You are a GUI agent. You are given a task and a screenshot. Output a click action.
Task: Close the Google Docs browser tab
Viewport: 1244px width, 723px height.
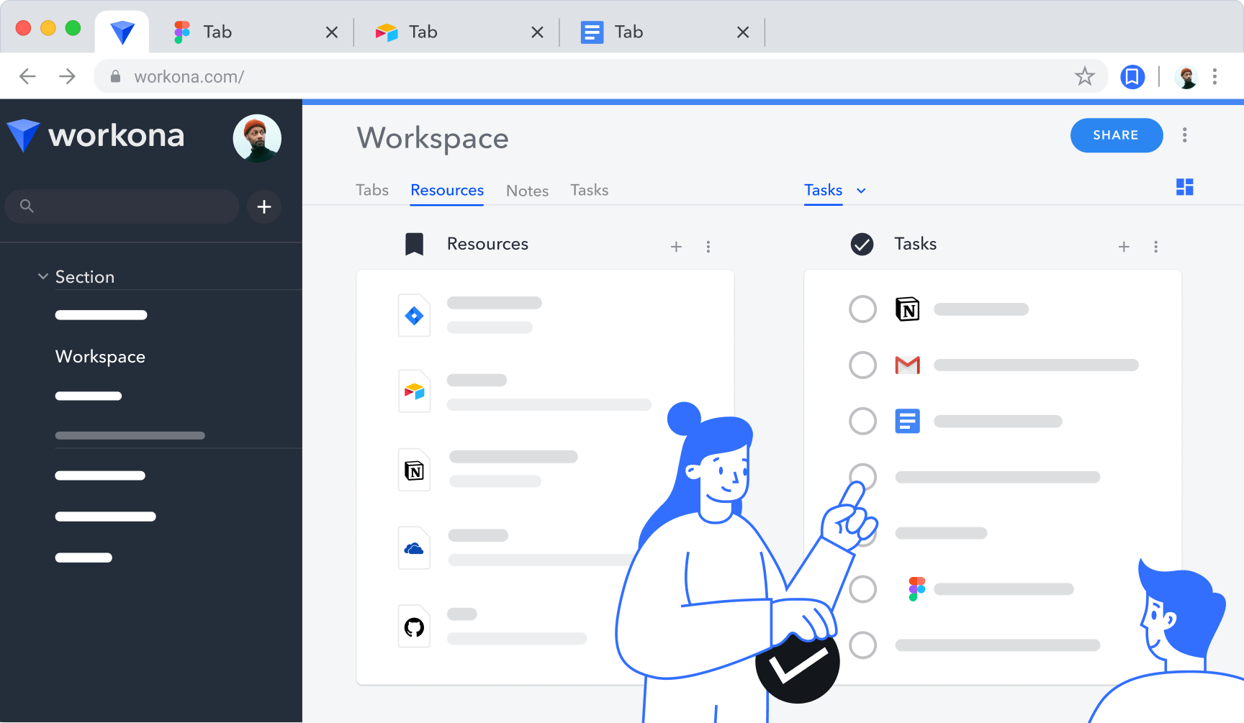pos(743,32)
